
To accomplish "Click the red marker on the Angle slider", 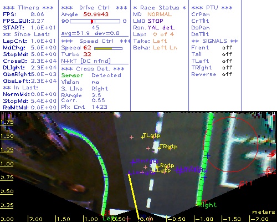I will click(92, 21).
